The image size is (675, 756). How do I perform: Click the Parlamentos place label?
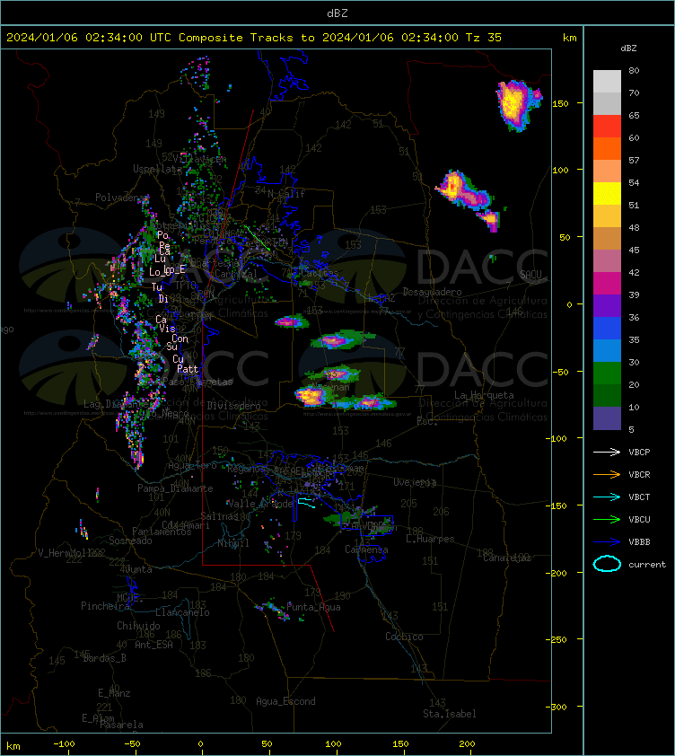click(x=162, y=532)
